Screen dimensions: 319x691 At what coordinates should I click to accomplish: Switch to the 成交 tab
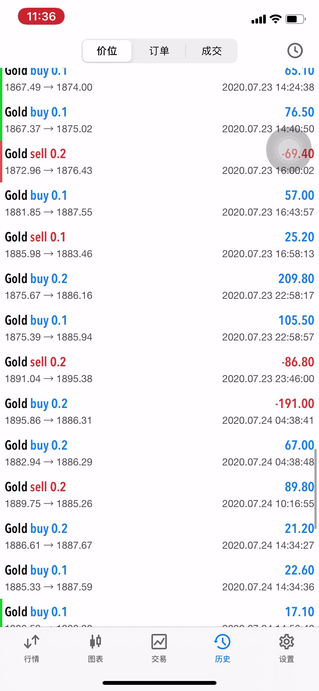pyautogui.click(x=212, y=51)
